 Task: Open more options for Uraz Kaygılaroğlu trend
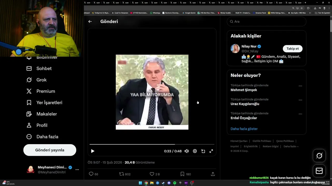pyautogui.click(x=300, y=100)
